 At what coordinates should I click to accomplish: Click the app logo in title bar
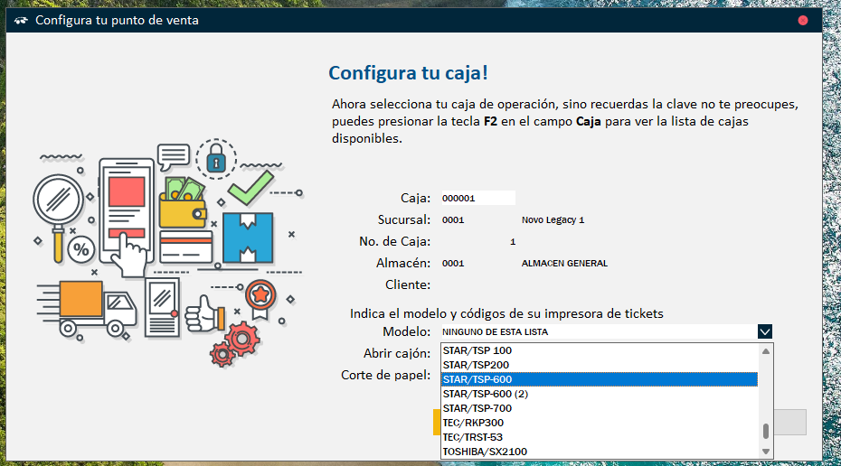click(21, 20)
